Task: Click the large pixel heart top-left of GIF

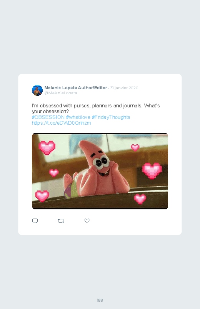Action: click(x=47, y=148)
